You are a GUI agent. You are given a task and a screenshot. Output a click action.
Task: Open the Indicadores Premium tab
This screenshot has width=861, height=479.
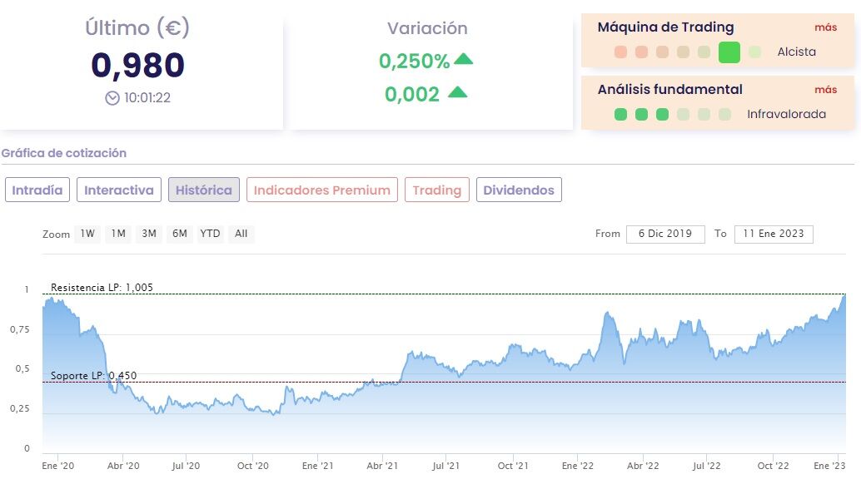pyautogui.click(x=321, y=190)
